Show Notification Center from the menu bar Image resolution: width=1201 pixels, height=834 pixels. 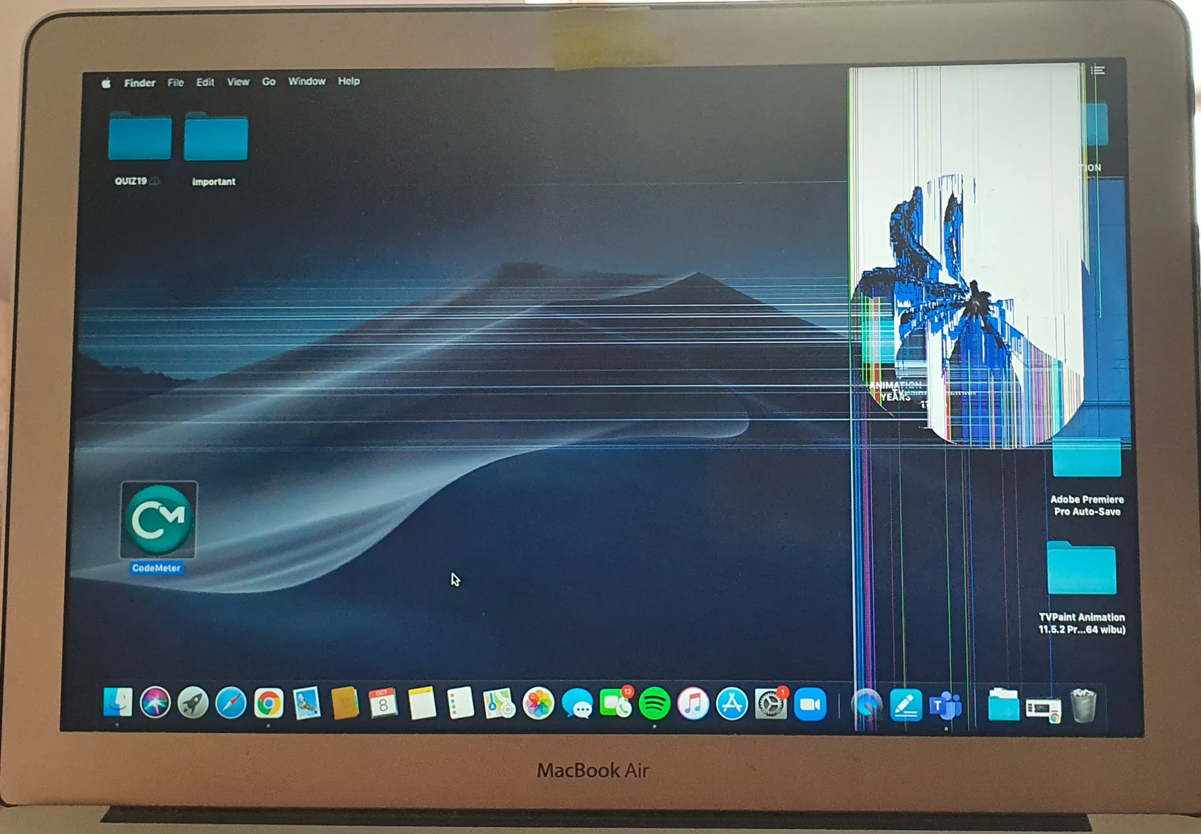point(1098,70)
